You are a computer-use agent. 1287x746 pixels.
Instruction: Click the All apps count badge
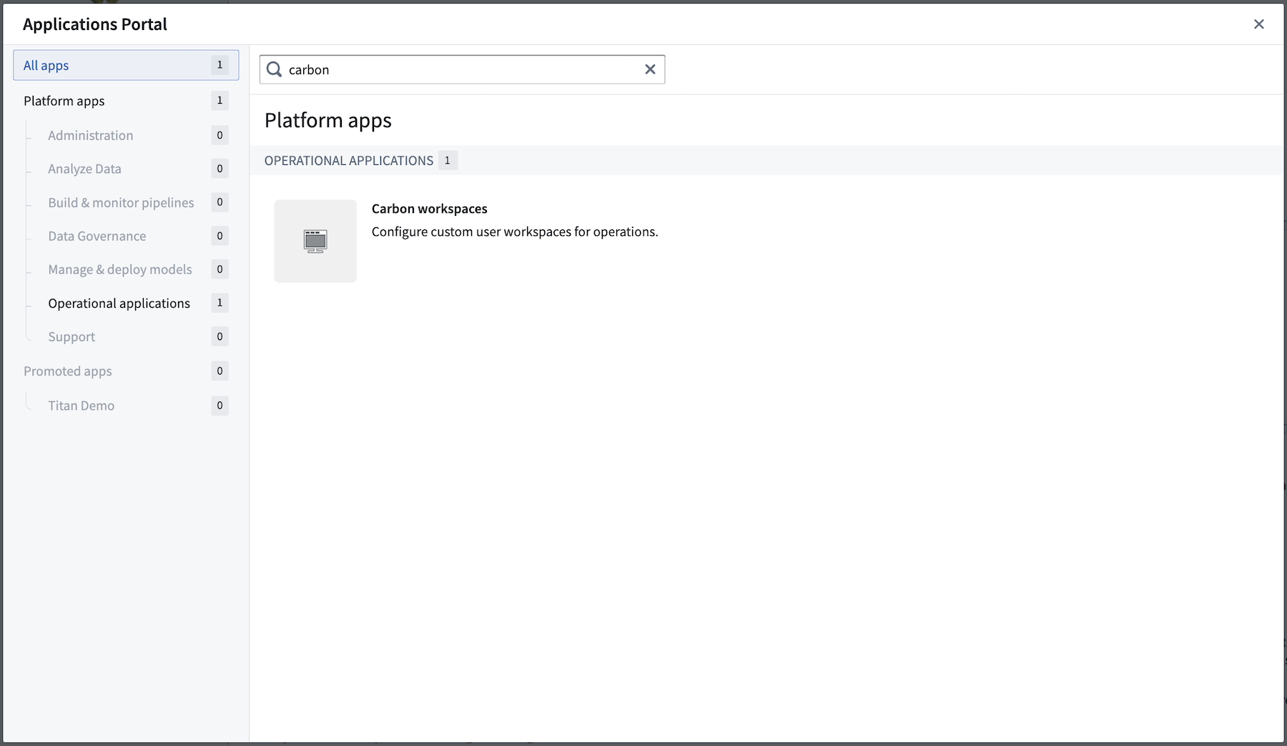click(220, 65)
